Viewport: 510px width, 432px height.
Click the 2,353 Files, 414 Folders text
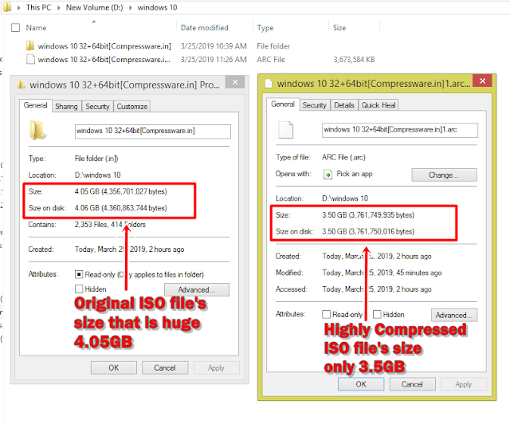[110, 225]
